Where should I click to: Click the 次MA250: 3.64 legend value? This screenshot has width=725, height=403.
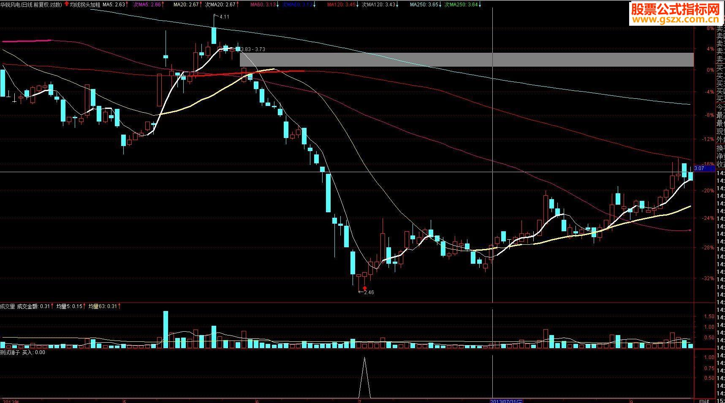tap(462, 5)
